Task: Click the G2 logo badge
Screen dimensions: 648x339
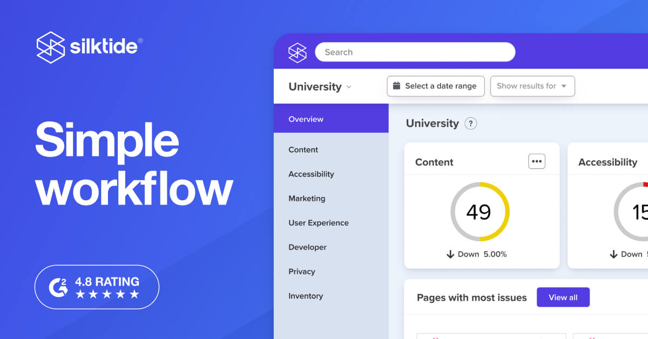Action: click(58, 287)
